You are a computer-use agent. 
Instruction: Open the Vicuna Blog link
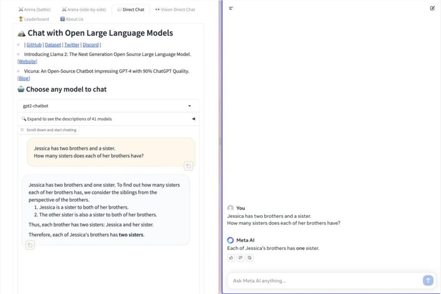pyautogui.click(x=24, y=78)
